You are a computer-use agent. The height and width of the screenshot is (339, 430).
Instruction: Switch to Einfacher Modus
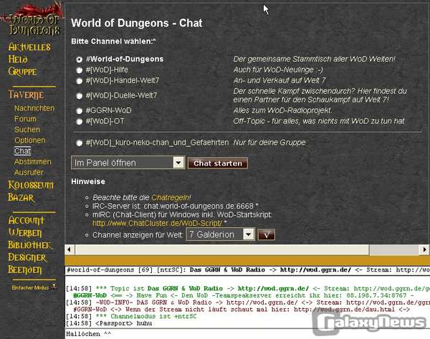pos(30,287)
